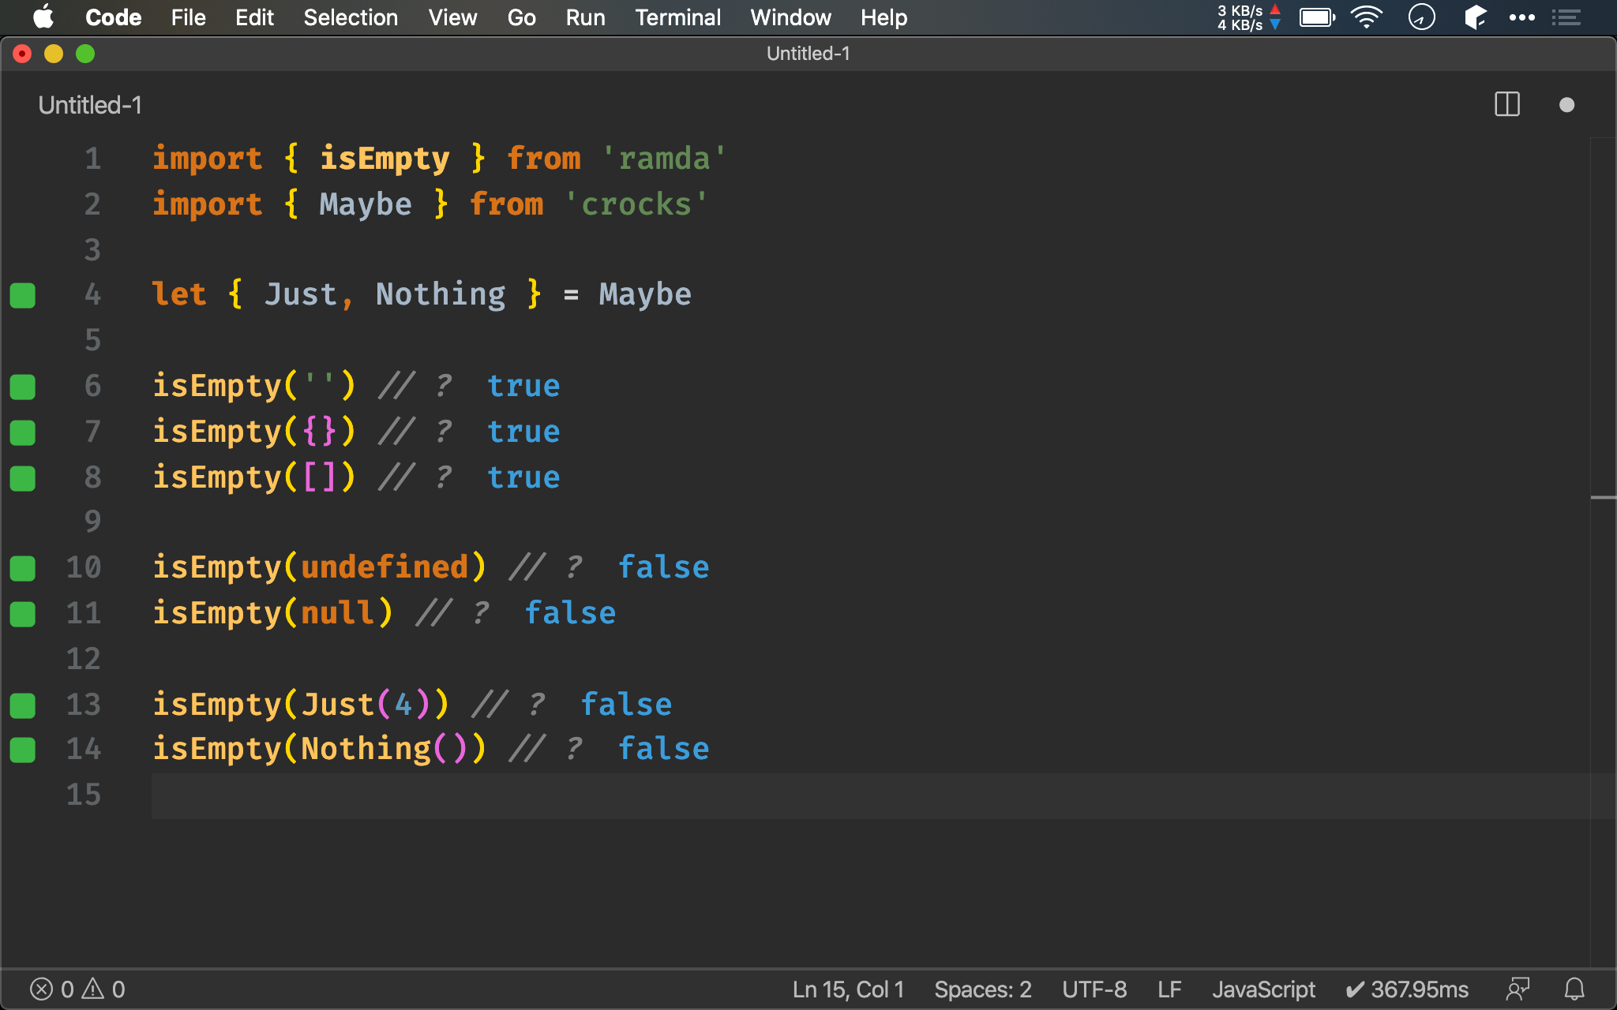The height and width of the screenshot is (1010, 1617).
Task: Click the feedback smiley icon in status bar
Action: point(1517,989)
